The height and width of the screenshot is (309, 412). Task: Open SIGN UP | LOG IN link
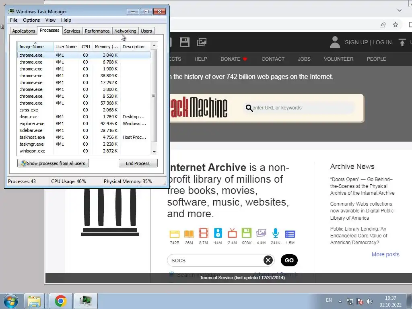pos(368,42)
